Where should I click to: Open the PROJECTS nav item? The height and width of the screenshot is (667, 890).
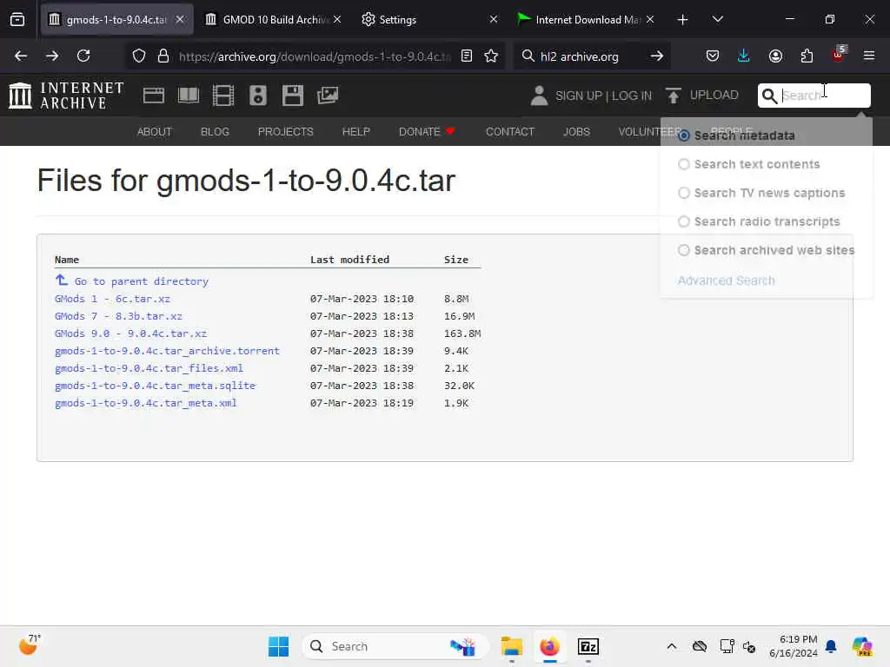pyautogui.click(x=285, y=132)
